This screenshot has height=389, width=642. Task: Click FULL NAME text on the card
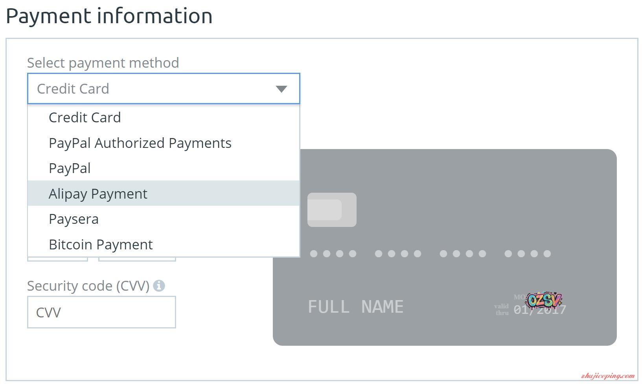pos(355,307)
